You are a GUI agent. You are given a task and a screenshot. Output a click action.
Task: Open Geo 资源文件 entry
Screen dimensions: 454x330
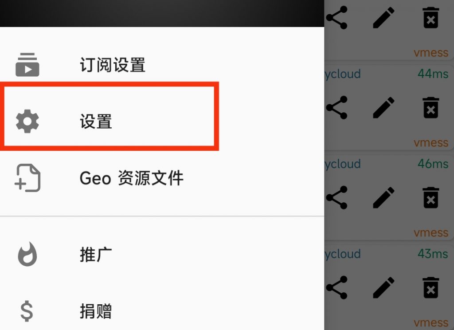(162, 178)
